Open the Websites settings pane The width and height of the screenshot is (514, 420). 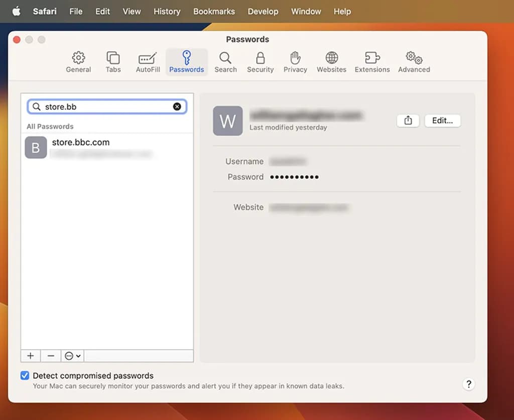pos(331,62)
